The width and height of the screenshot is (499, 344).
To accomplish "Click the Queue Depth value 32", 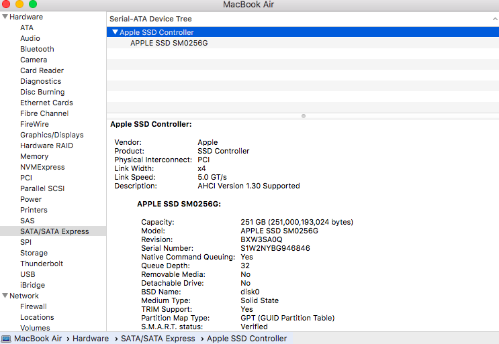I will coord(245,266).
